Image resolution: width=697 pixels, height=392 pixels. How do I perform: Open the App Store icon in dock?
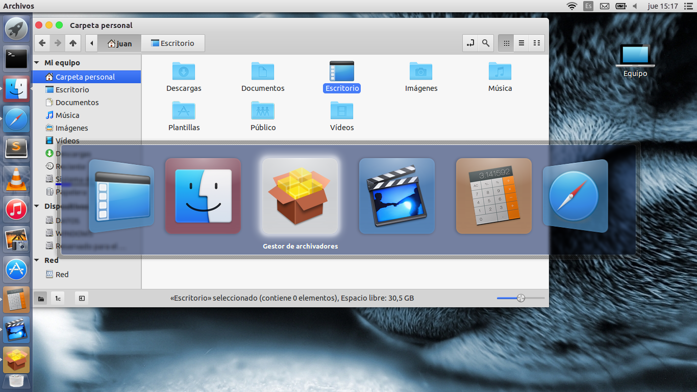click(x=16, y=269)
